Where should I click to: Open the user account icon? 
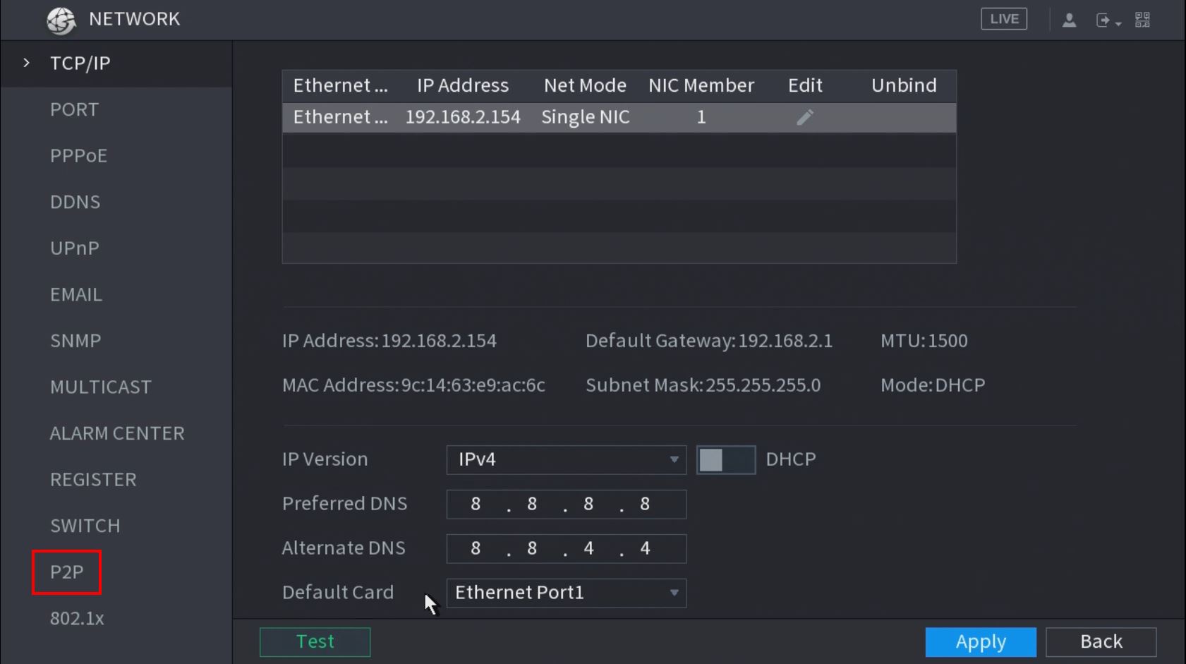click(1069, 20)
